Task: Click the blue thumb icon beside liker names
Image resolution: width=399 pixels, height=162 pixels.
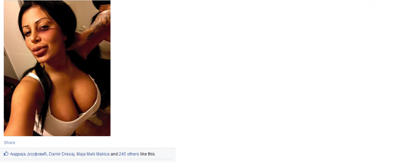Action: (x=6, y=153)
